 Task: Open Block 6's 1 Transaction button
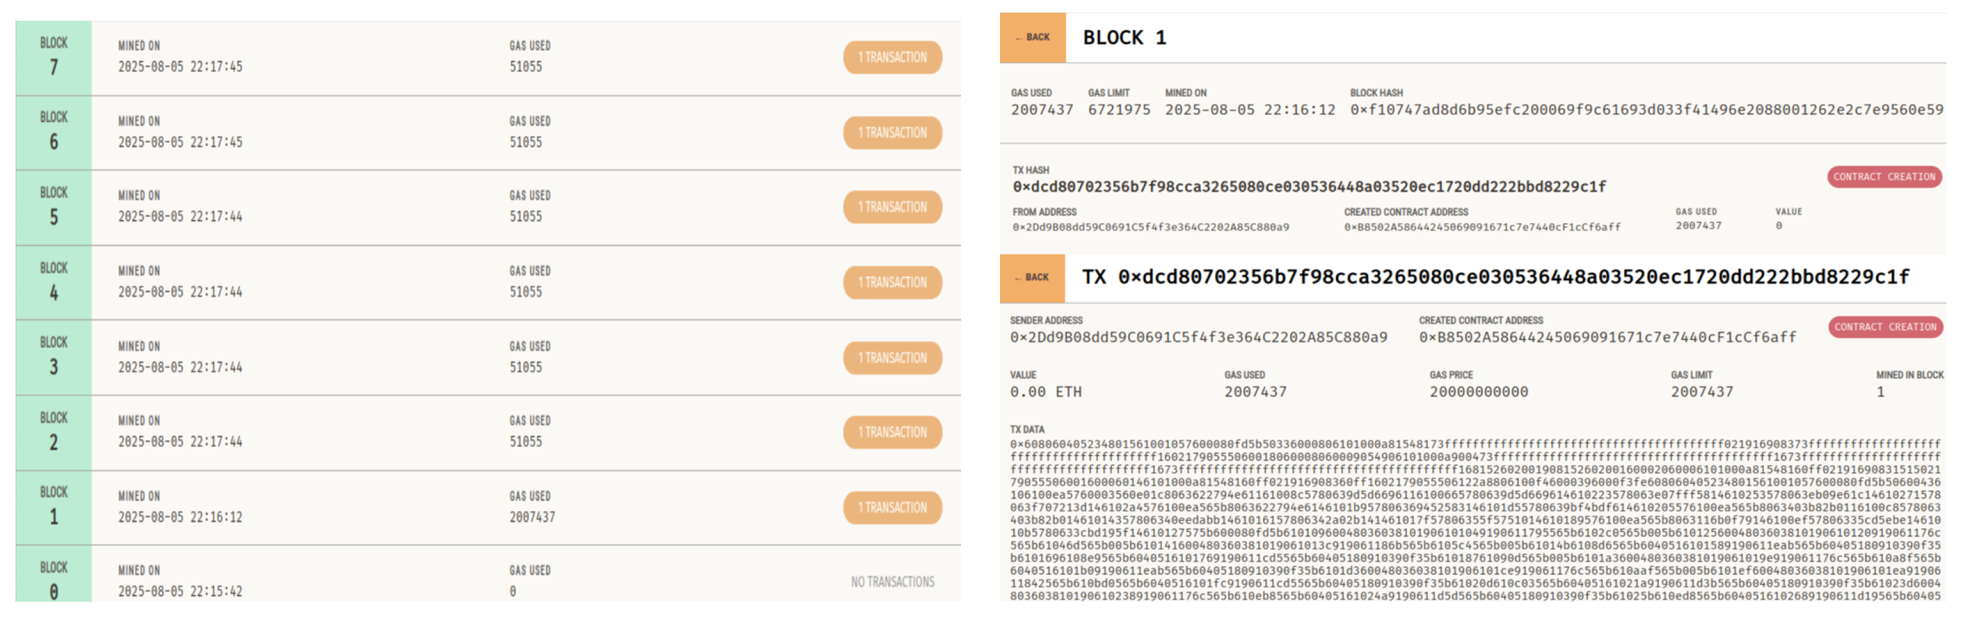point(892,133)
